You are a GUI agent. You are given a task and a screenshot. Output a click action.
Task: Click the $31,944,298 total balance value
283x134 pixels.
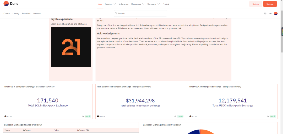(x=140, y=101)
